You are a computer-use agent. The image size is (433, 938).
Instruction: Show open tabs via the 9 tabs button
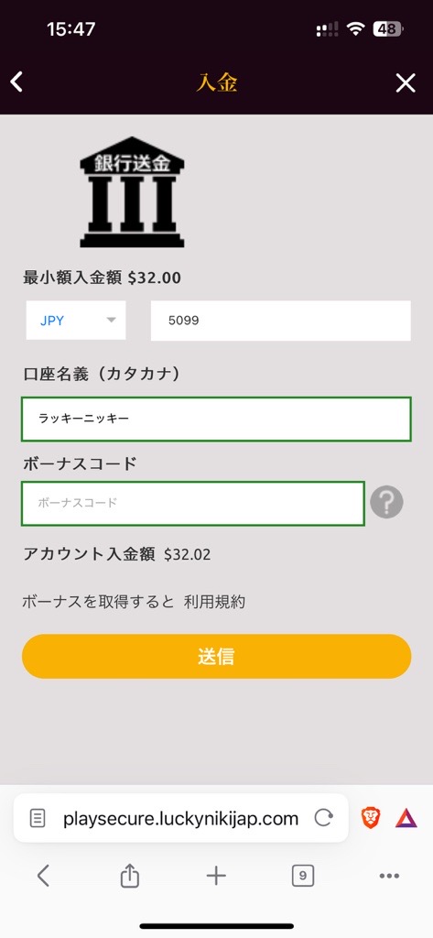click(303, 877)
